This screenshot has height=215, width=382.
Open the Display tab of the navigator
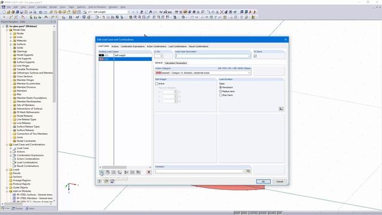[17, 208]
